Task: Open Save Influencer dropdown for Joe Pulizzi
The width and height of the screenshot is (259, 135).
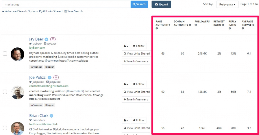Action: pyautogui.click(x=136, y=100)
